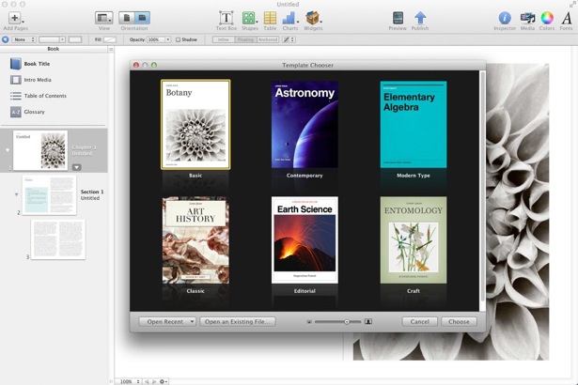Open the Widgets menu icon

coord(313,18)
